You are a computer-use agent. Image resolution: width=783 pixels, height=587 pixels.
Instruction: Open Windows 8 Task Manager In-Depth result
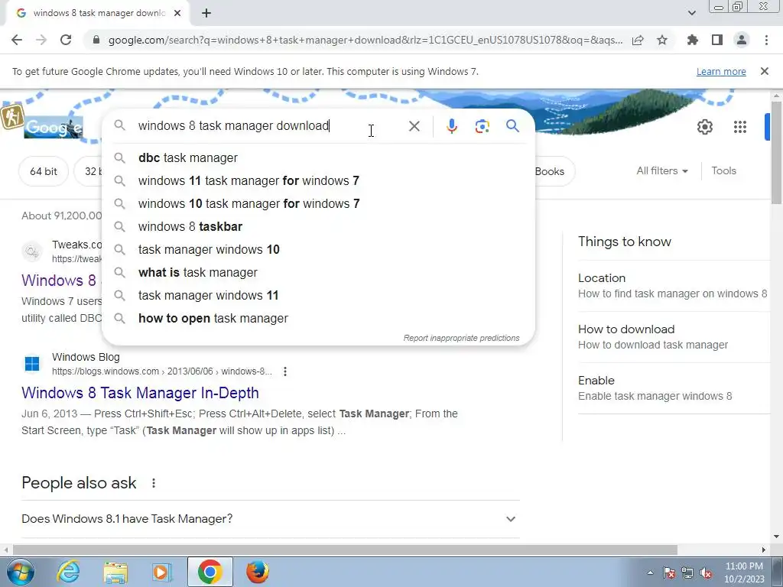[x=141, y=393]
